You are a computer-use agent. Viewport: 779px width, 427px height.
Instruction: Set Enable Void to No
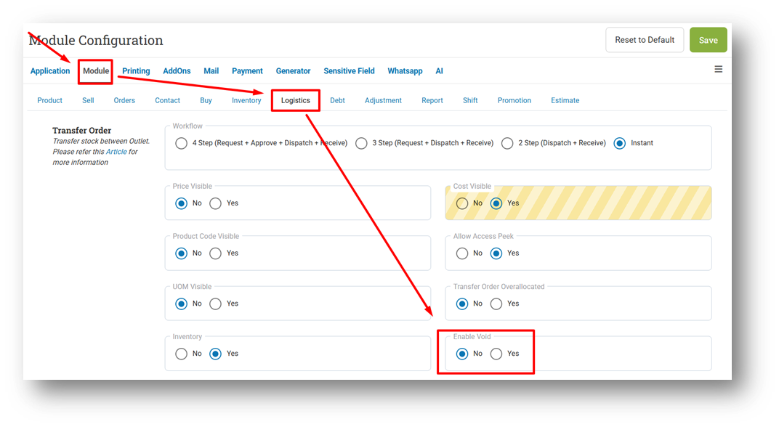click(x=462, y=354)
